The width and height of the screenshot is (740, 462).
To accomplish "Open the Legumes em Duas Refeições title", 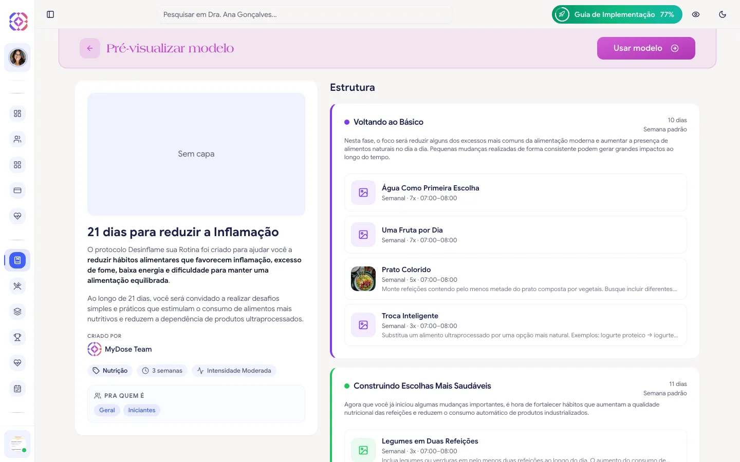I will (430, 441).
